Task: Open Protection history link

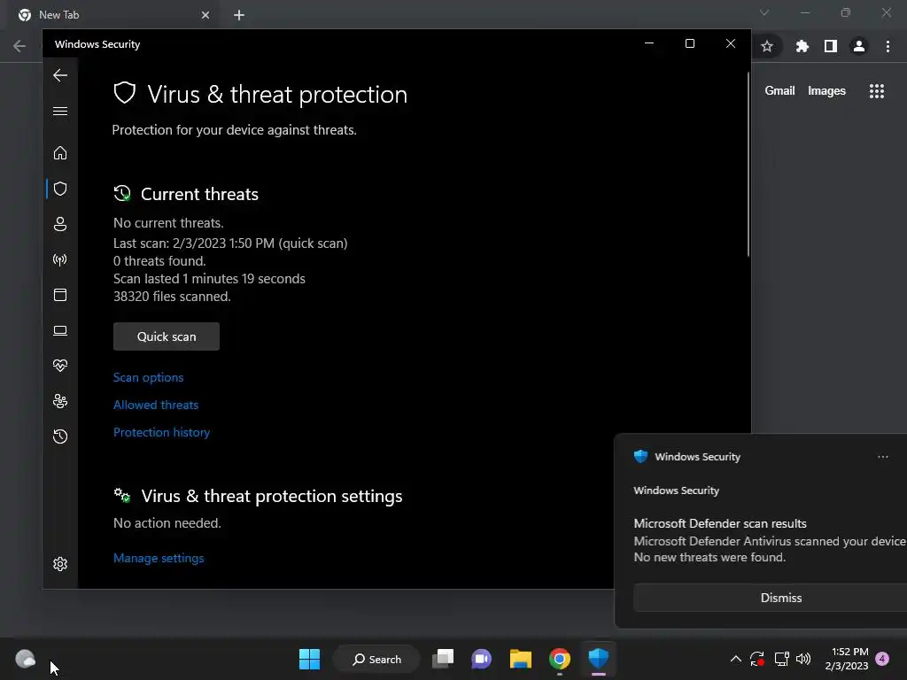Action: (161, 432)
